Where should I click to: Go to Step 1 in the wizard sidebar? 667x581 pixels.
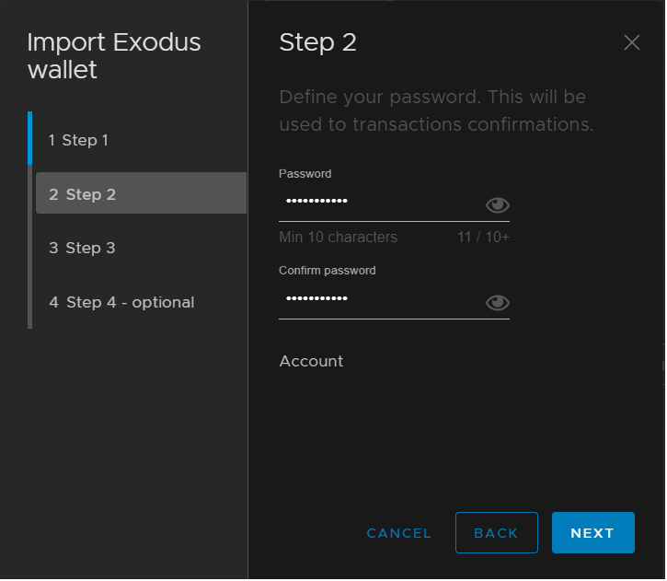(x=79, y=141)
